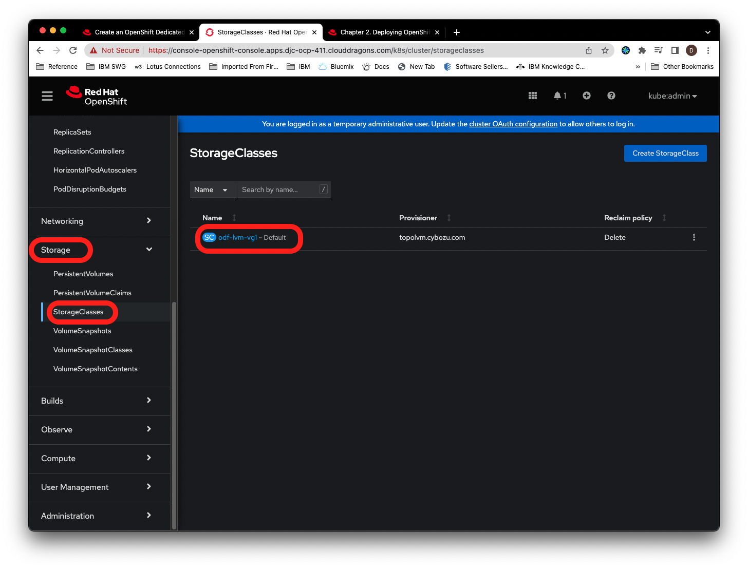Image resolution: width=748 pixels, height=569 pixels.
Task: Expand the Administration nav section
Action: pos(99,516)
